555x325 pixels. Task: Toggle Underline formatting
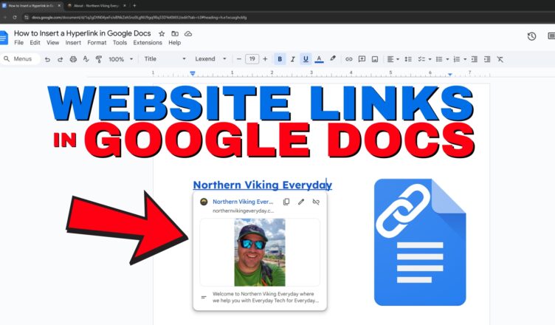(306, 59)
